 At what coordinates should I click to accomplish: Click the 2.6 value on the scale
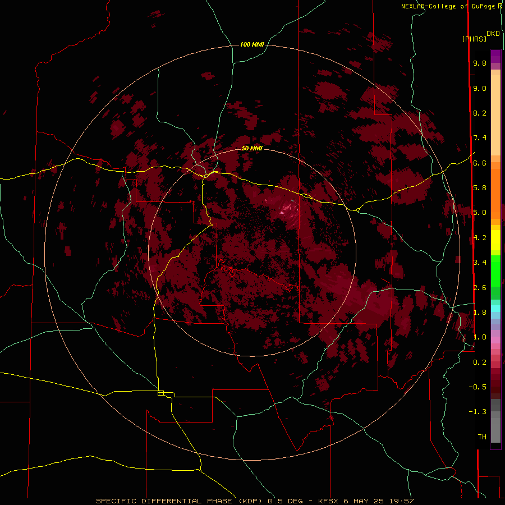point(480,288)
